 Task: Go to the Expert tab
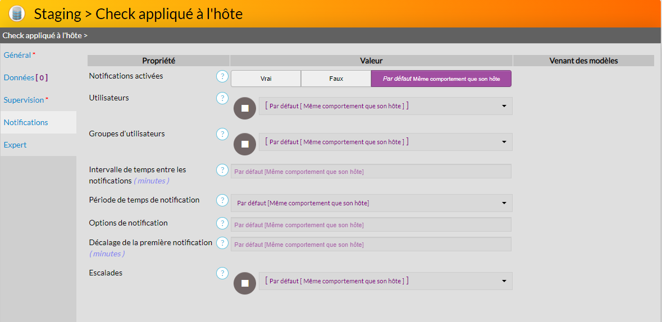pyautogui.click(x=15, y=145)
